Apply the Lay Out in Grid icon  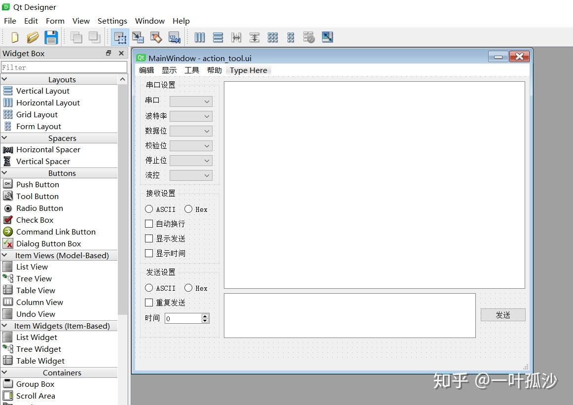[273, 37]
